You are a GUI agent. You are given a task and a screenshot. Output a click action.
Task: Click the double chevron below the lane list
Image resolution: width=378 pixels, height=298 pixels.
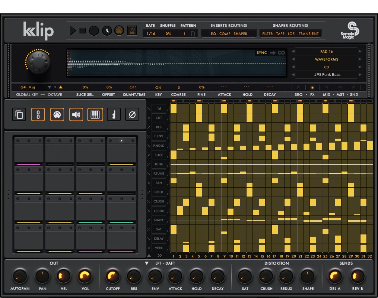click(159, 255)
